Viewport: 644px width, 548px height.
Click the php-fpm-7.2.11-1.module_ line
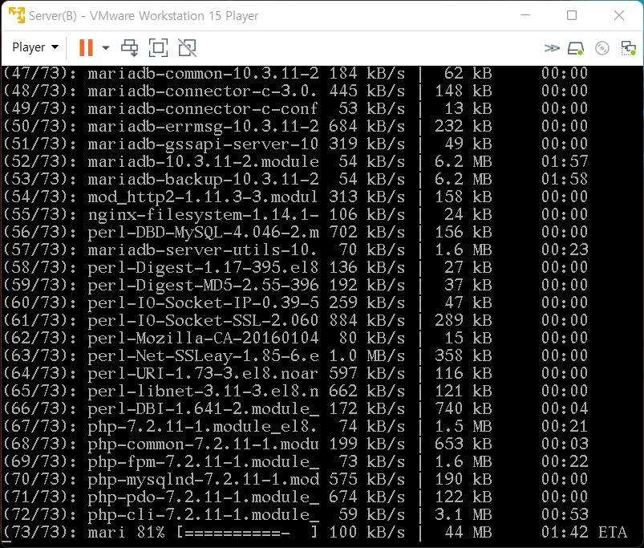pyautogui.click(x=296, y=461)
